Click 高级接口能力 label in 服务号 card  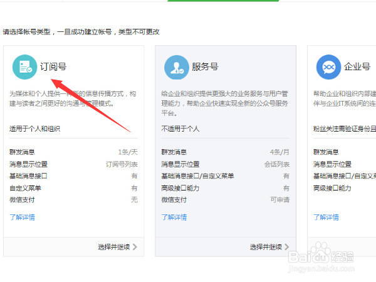click(180, 188)
